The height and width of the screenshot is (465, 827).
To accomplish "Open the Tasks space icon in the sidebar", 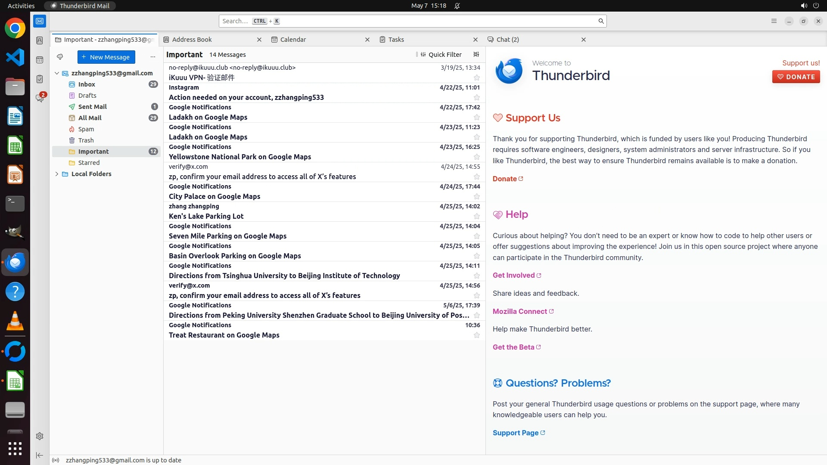I will (x=40, y=79).
